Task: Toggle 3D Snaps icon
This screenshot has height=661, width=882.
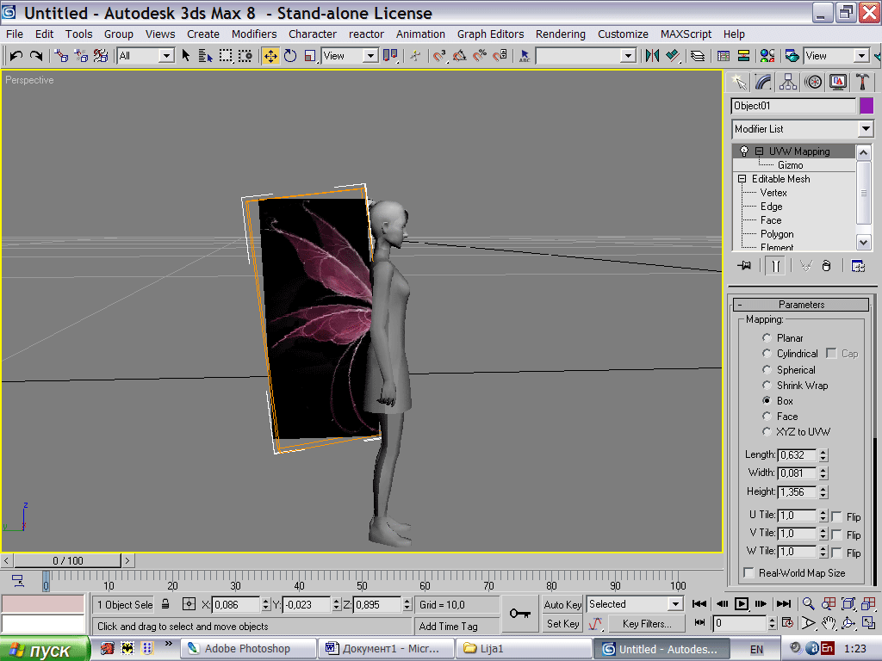Action: [x=439, y=56]
